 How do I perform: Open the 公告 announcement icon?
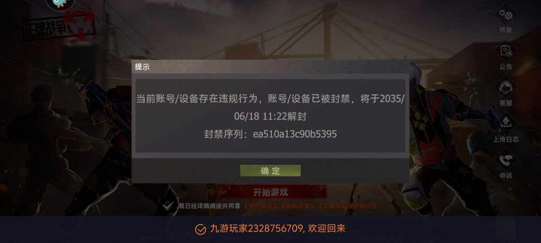506,51
